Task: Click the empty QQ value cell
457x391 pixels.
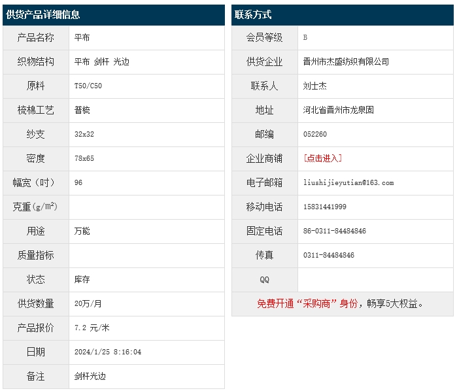Action: coord(375,279)
